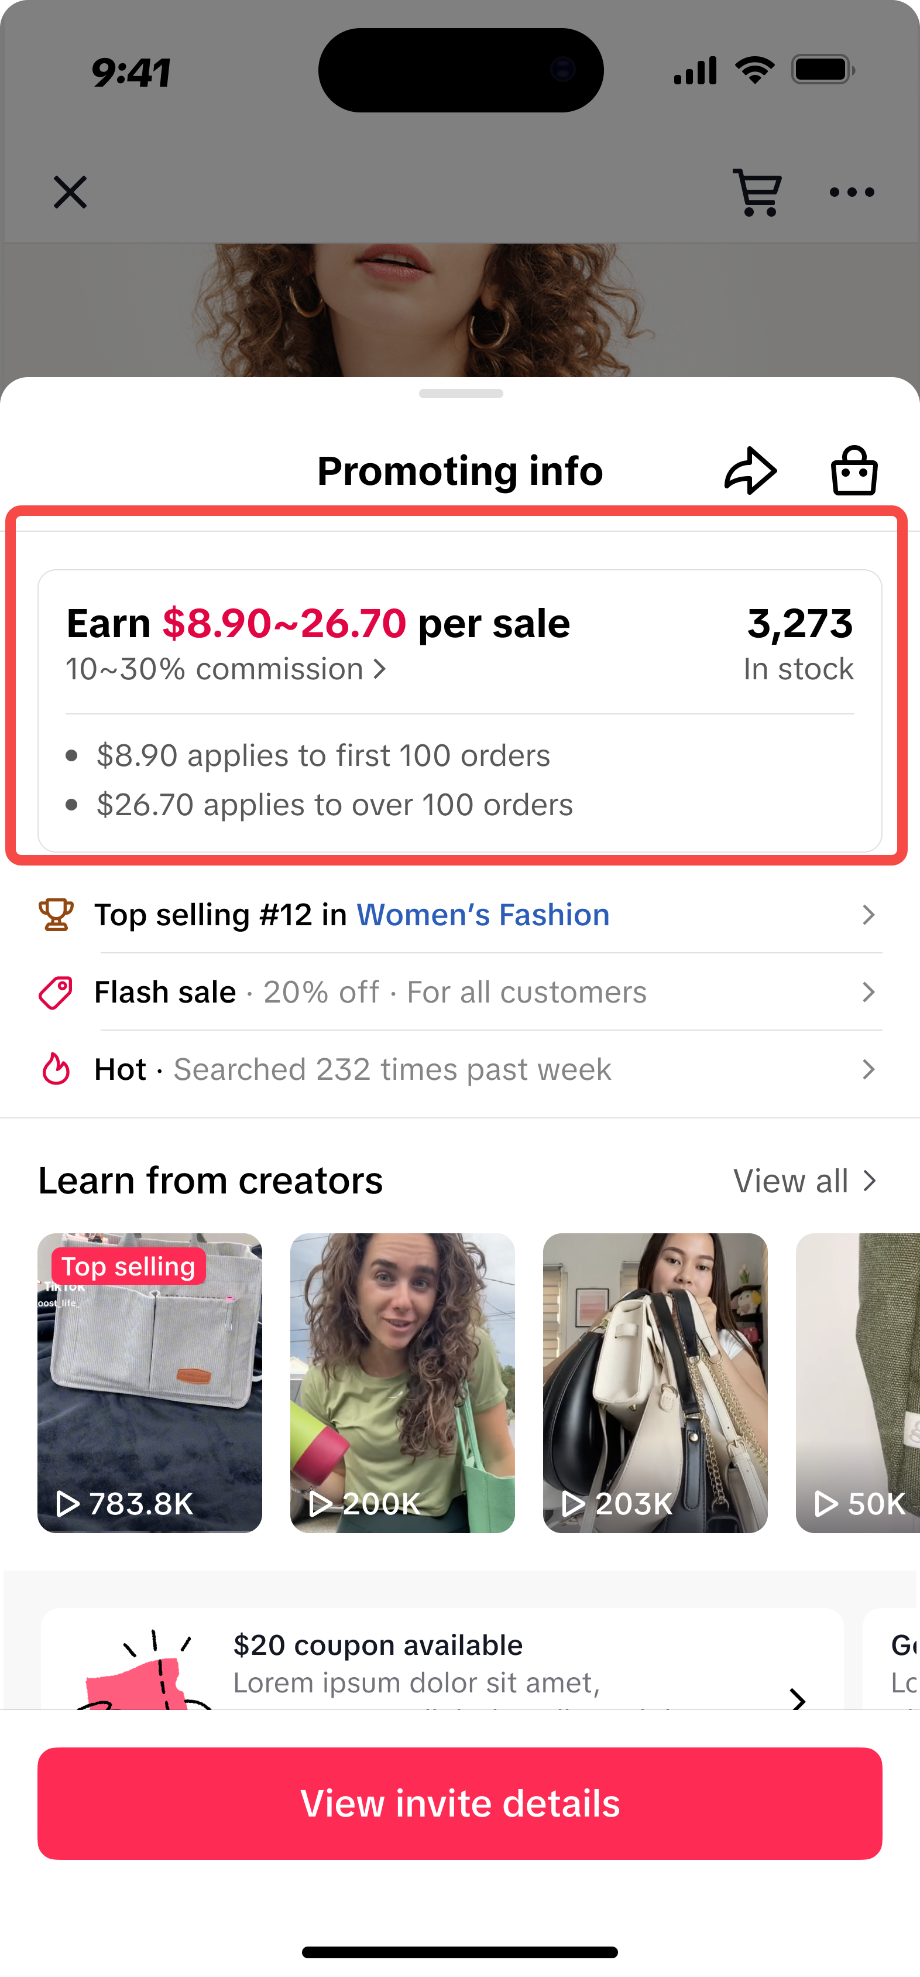This screenshot has height=1977, width=920.
Task: Close the product page with X icon
Action: (70, 192)
